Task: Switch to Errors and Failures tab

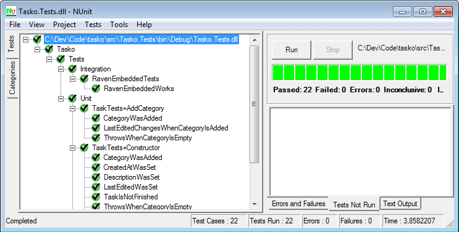Action: pyautogui.click(x=298, y=204)
